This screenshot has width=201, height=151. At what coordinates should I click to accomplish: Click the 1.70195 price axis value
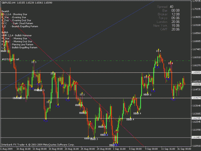point(196,9)
